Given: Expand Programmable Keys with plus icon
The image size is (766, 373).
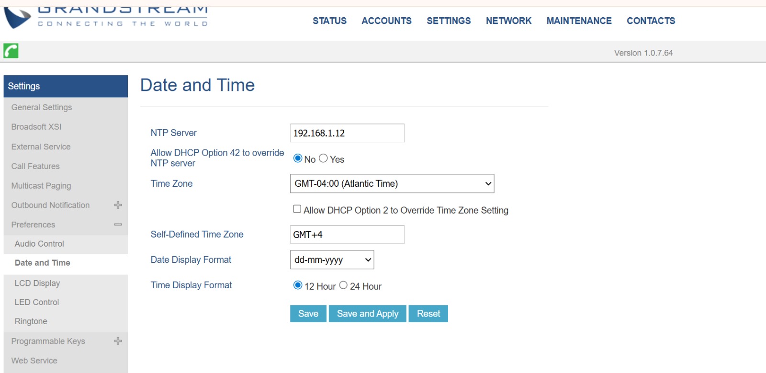Looking at the screenshot, I should (x=118, y=341).
